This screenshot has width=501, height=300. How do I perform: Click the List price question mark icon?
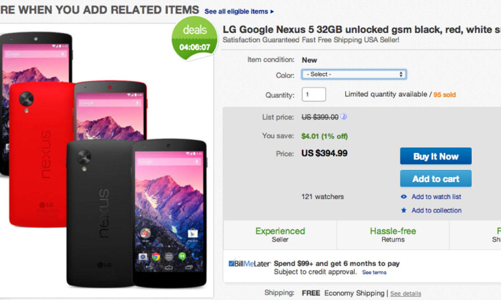click(x=344, y=117)
